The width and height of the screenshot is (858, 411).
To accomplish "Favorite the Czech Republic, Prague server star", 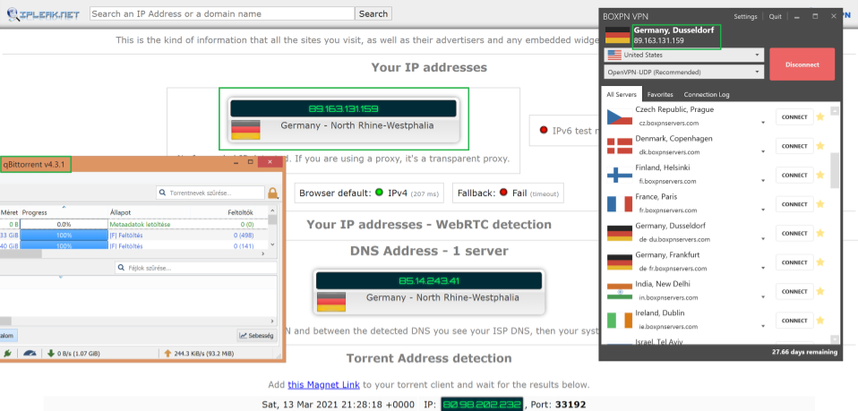I will (x=819, y=116).
